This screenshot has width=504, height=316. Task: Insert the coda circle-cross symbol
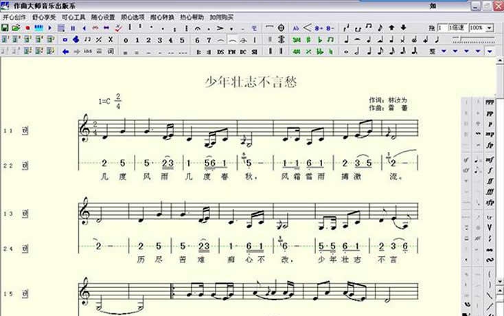pos(281,28)
